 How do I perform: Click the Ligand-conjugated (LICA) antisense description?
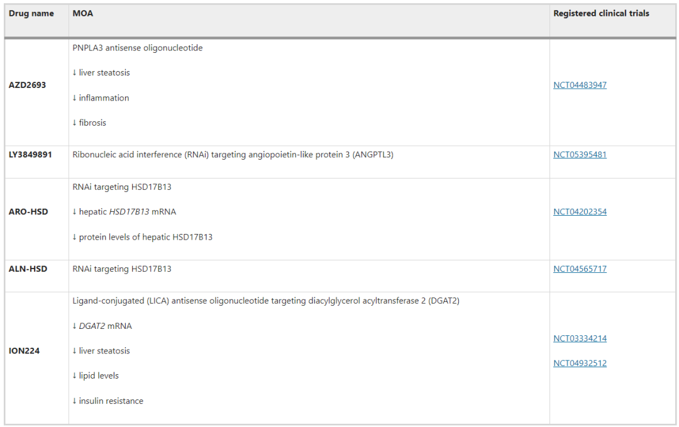[x=266, y=301]
